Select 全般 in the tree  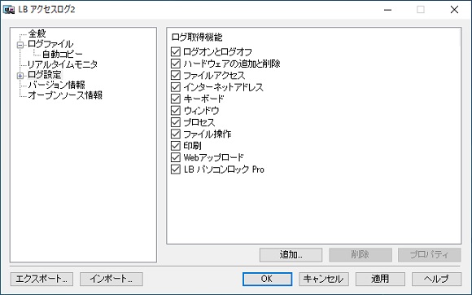coord(37,33)
